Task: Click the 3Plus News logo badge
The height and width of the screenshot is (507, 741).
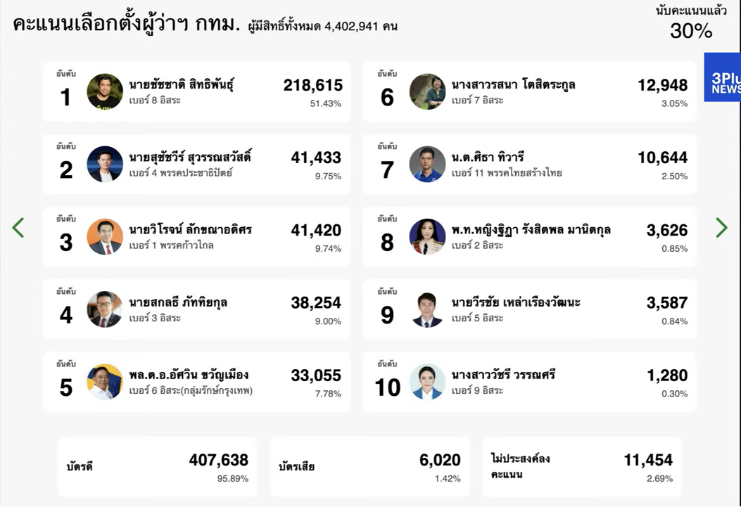Action: 723,77
